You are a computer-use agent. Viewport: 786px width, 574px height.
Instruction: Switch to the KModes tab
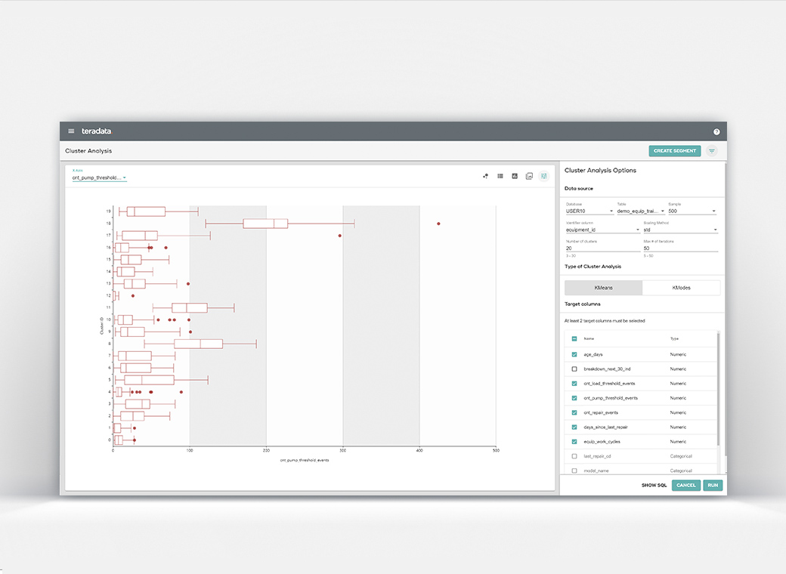[681, 288]
